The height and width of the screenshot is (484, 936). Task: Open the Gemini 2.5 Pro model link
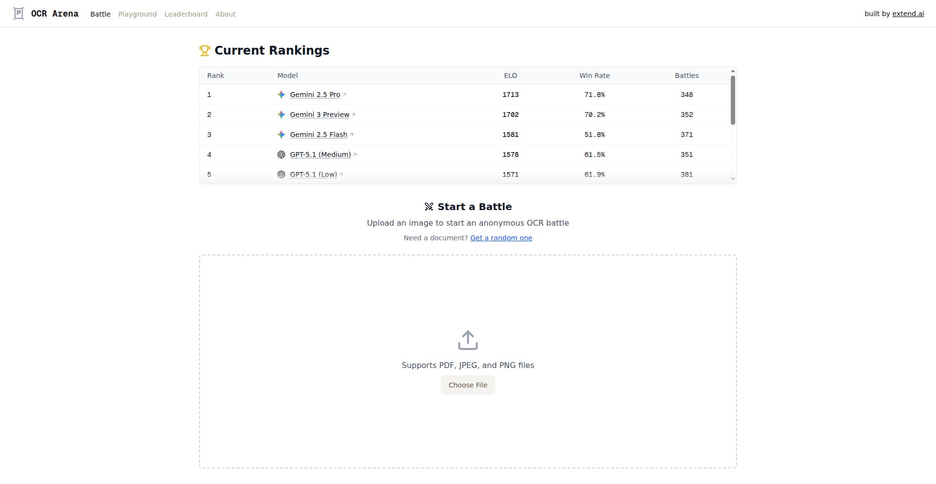tap(315, 95)
